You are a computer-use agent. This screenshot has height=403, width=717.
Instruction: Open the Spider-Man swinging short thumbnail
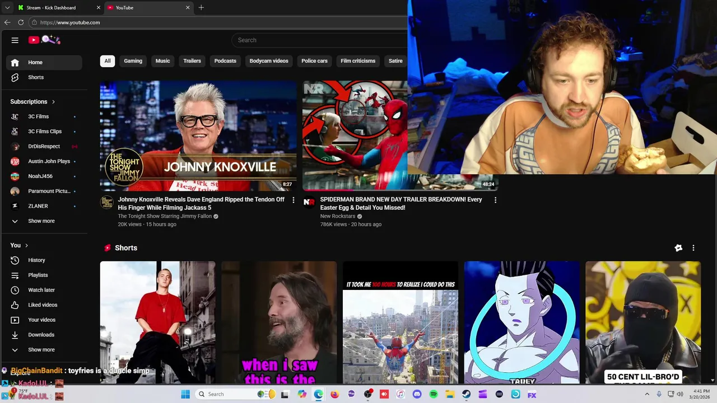click(401, 322)
